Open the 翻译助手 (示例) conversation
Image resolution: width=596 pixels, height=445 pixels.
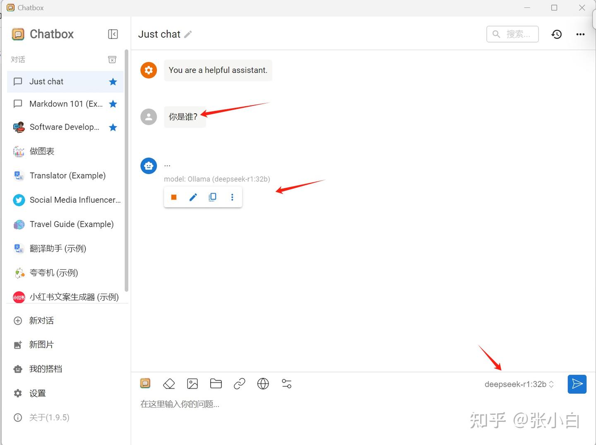(65, 249)
